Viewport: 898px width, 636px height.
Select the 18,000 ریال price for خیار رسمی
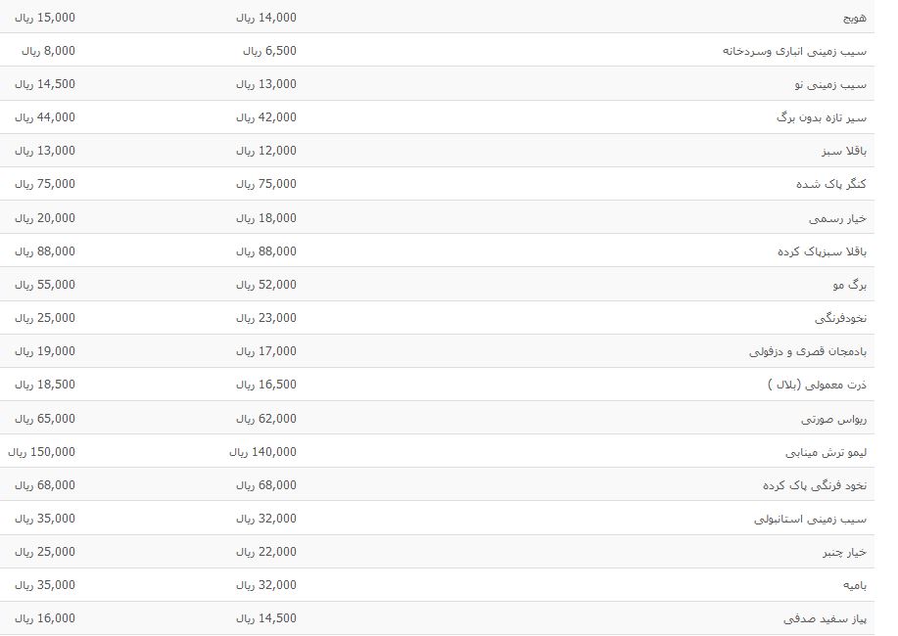click(266, 218)
